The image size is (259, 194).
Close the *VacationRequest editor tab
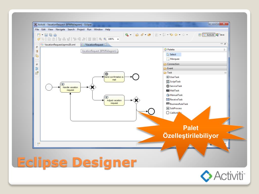(106, 44)
